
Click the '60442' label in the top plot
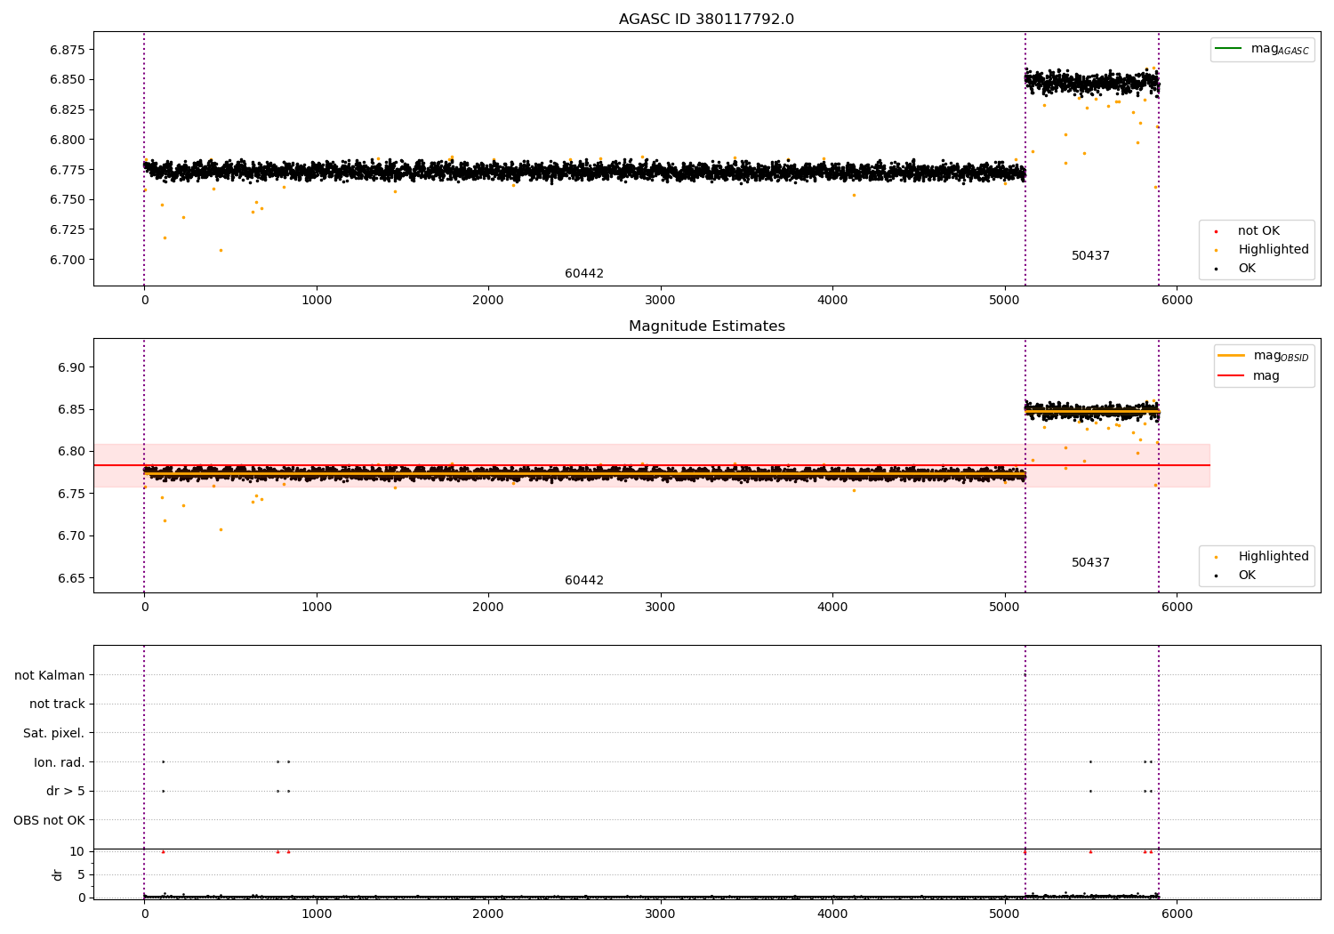coord(584,274)
